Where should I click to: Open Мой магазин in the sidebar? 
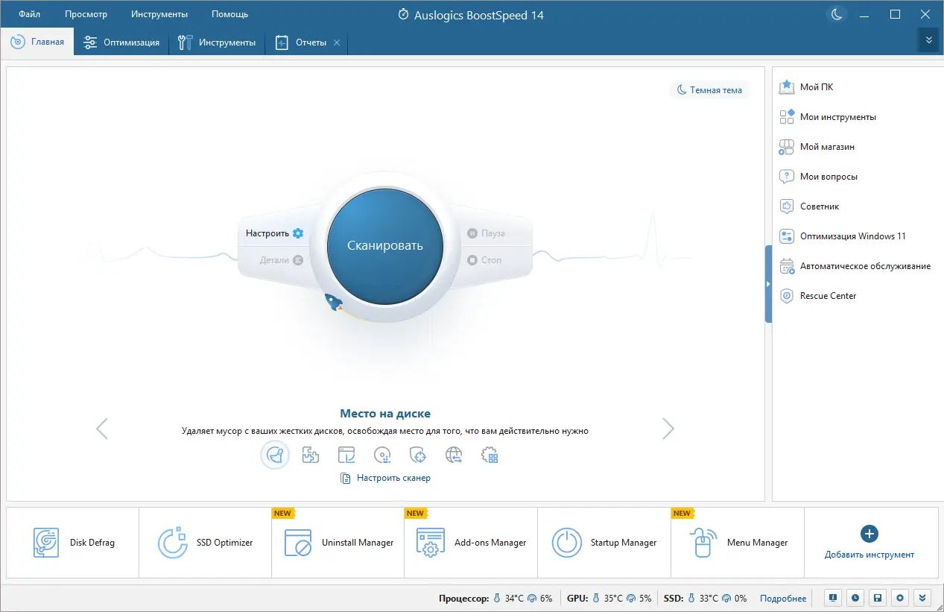coord(817,147)
